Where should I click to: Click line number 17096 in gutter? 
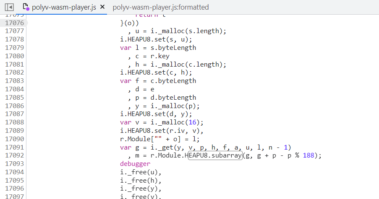pos(15,189)
